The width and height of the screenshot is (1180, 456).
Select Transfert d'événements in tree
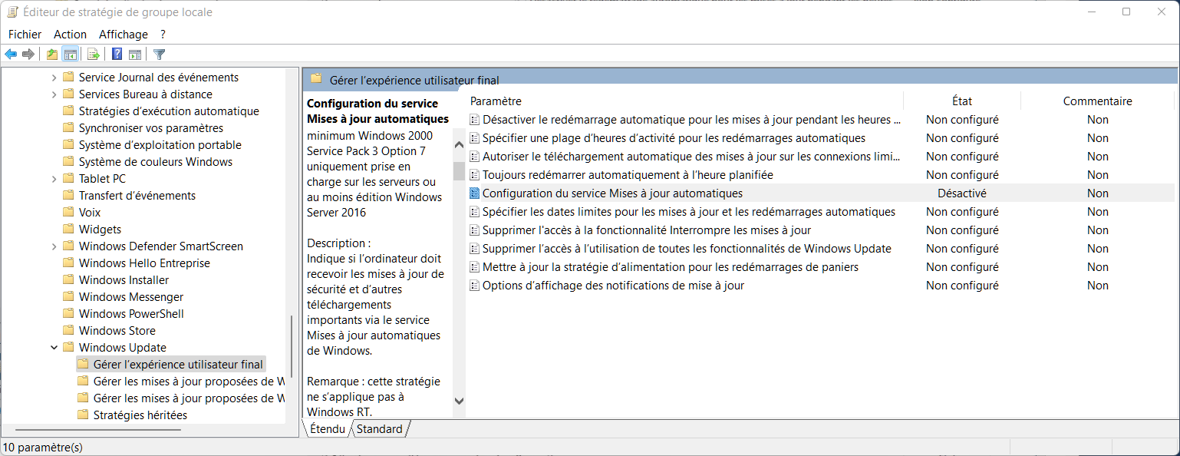(x=137, y=195)
